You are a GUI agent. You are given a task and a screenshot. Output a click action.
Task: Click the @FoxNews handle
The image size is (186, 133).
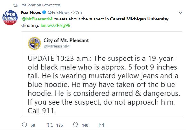click(x=59, y=12)
